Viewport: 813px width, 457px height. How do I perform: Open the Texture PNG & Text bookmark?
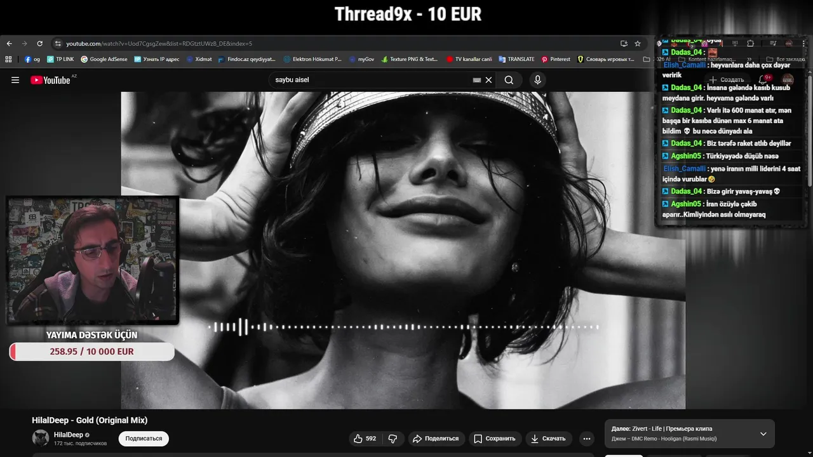410,59
